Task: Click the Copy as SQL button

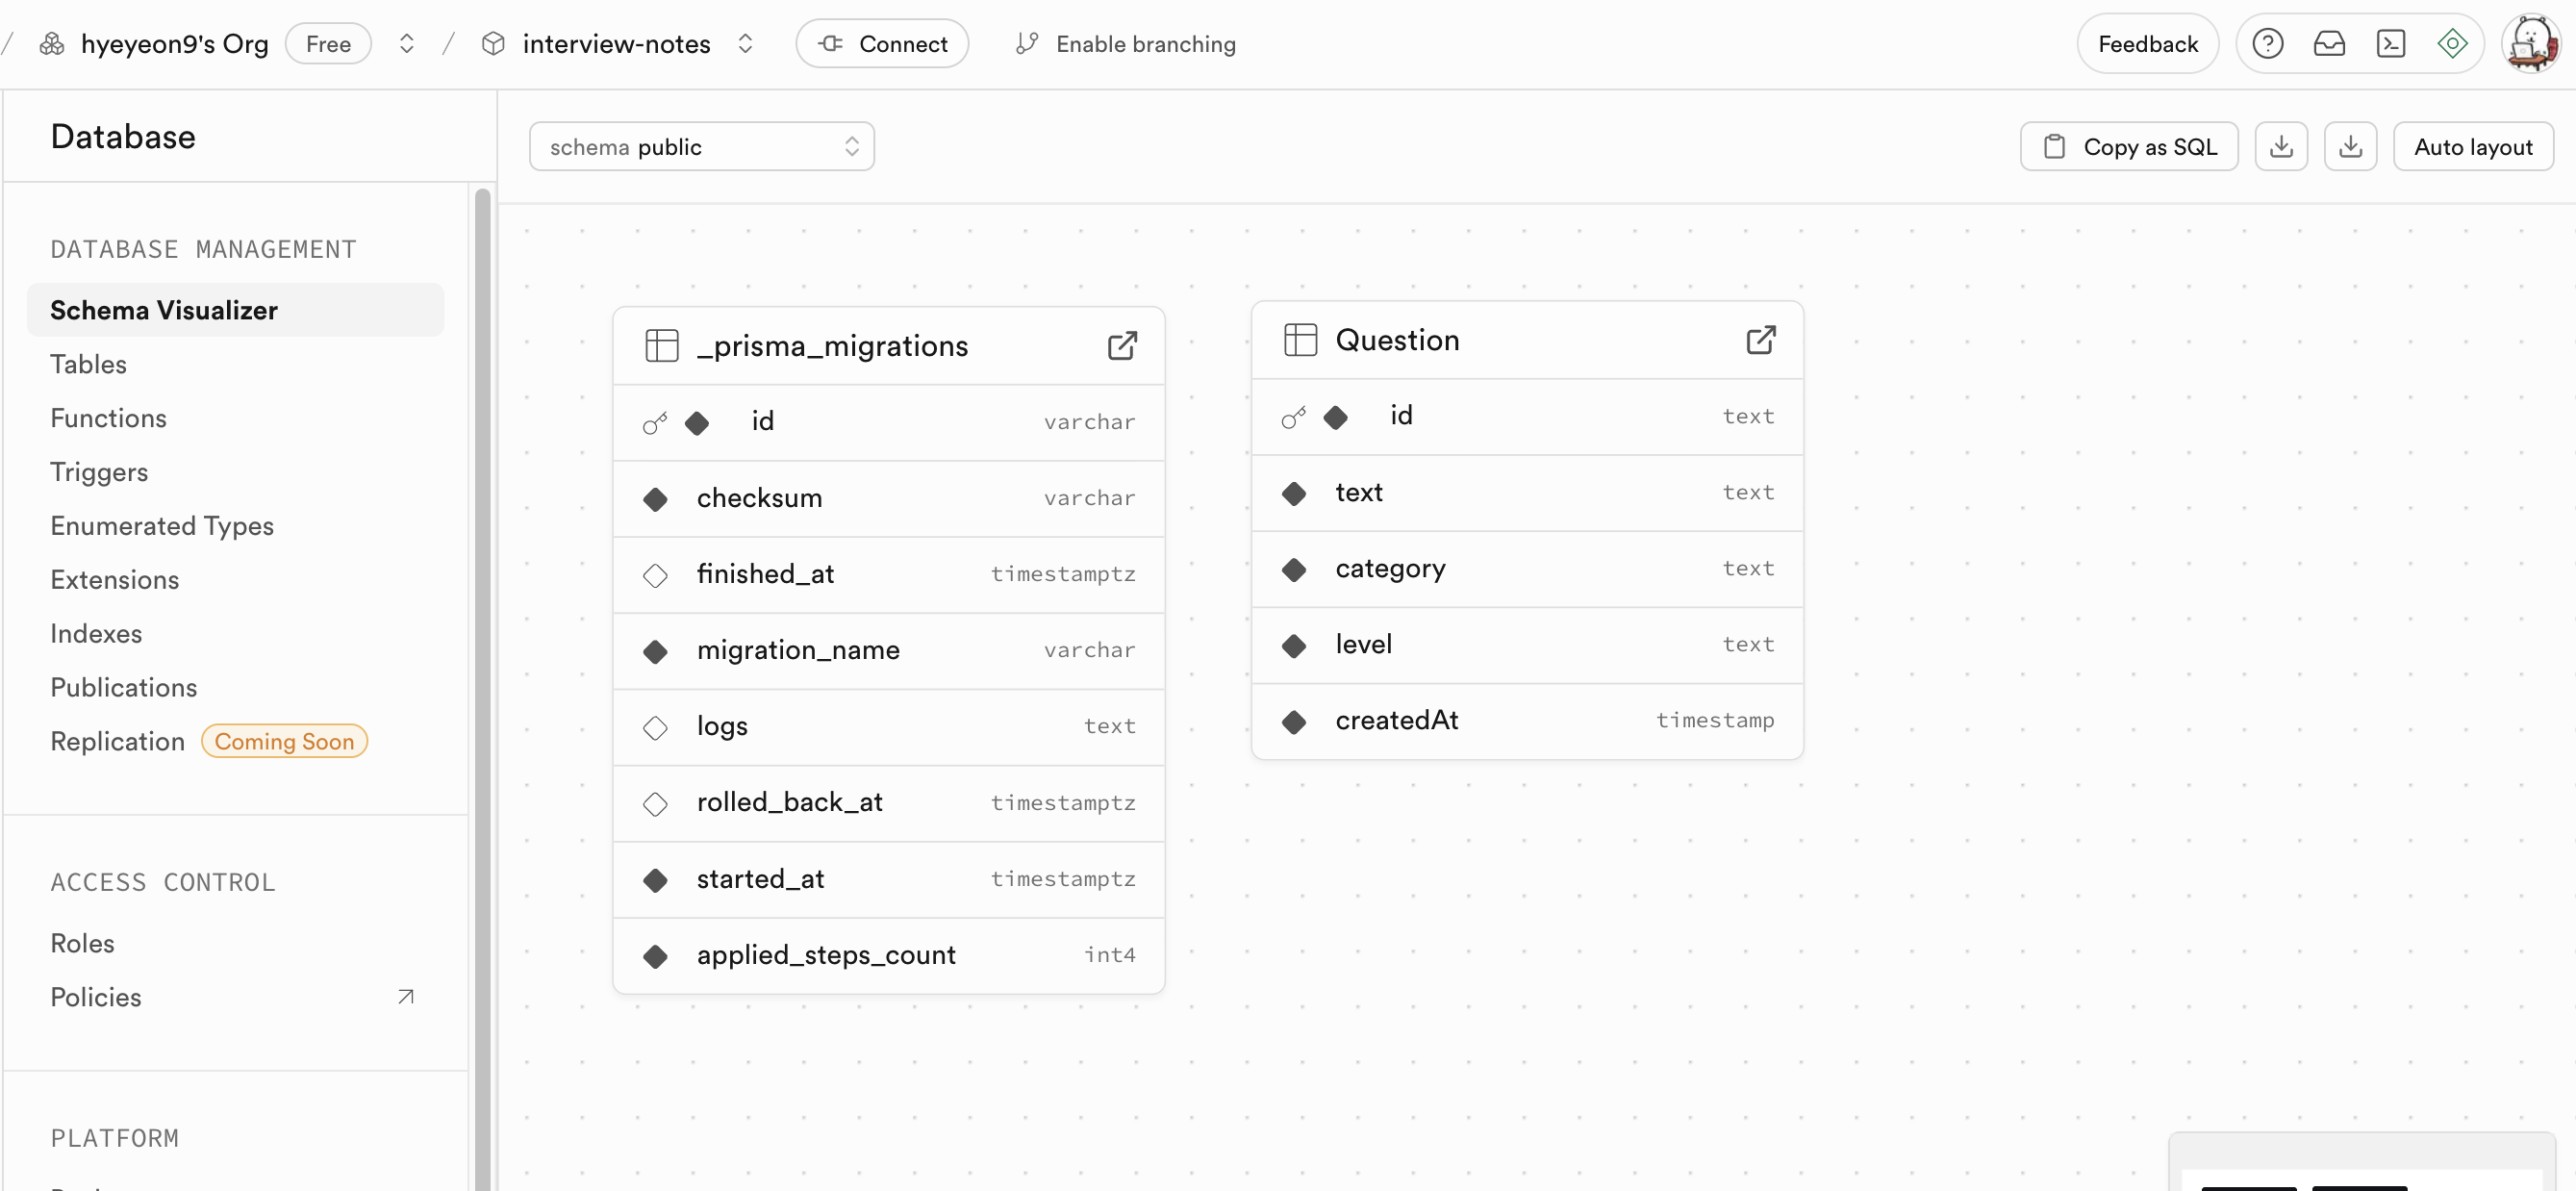Action: pos(2129,147)
